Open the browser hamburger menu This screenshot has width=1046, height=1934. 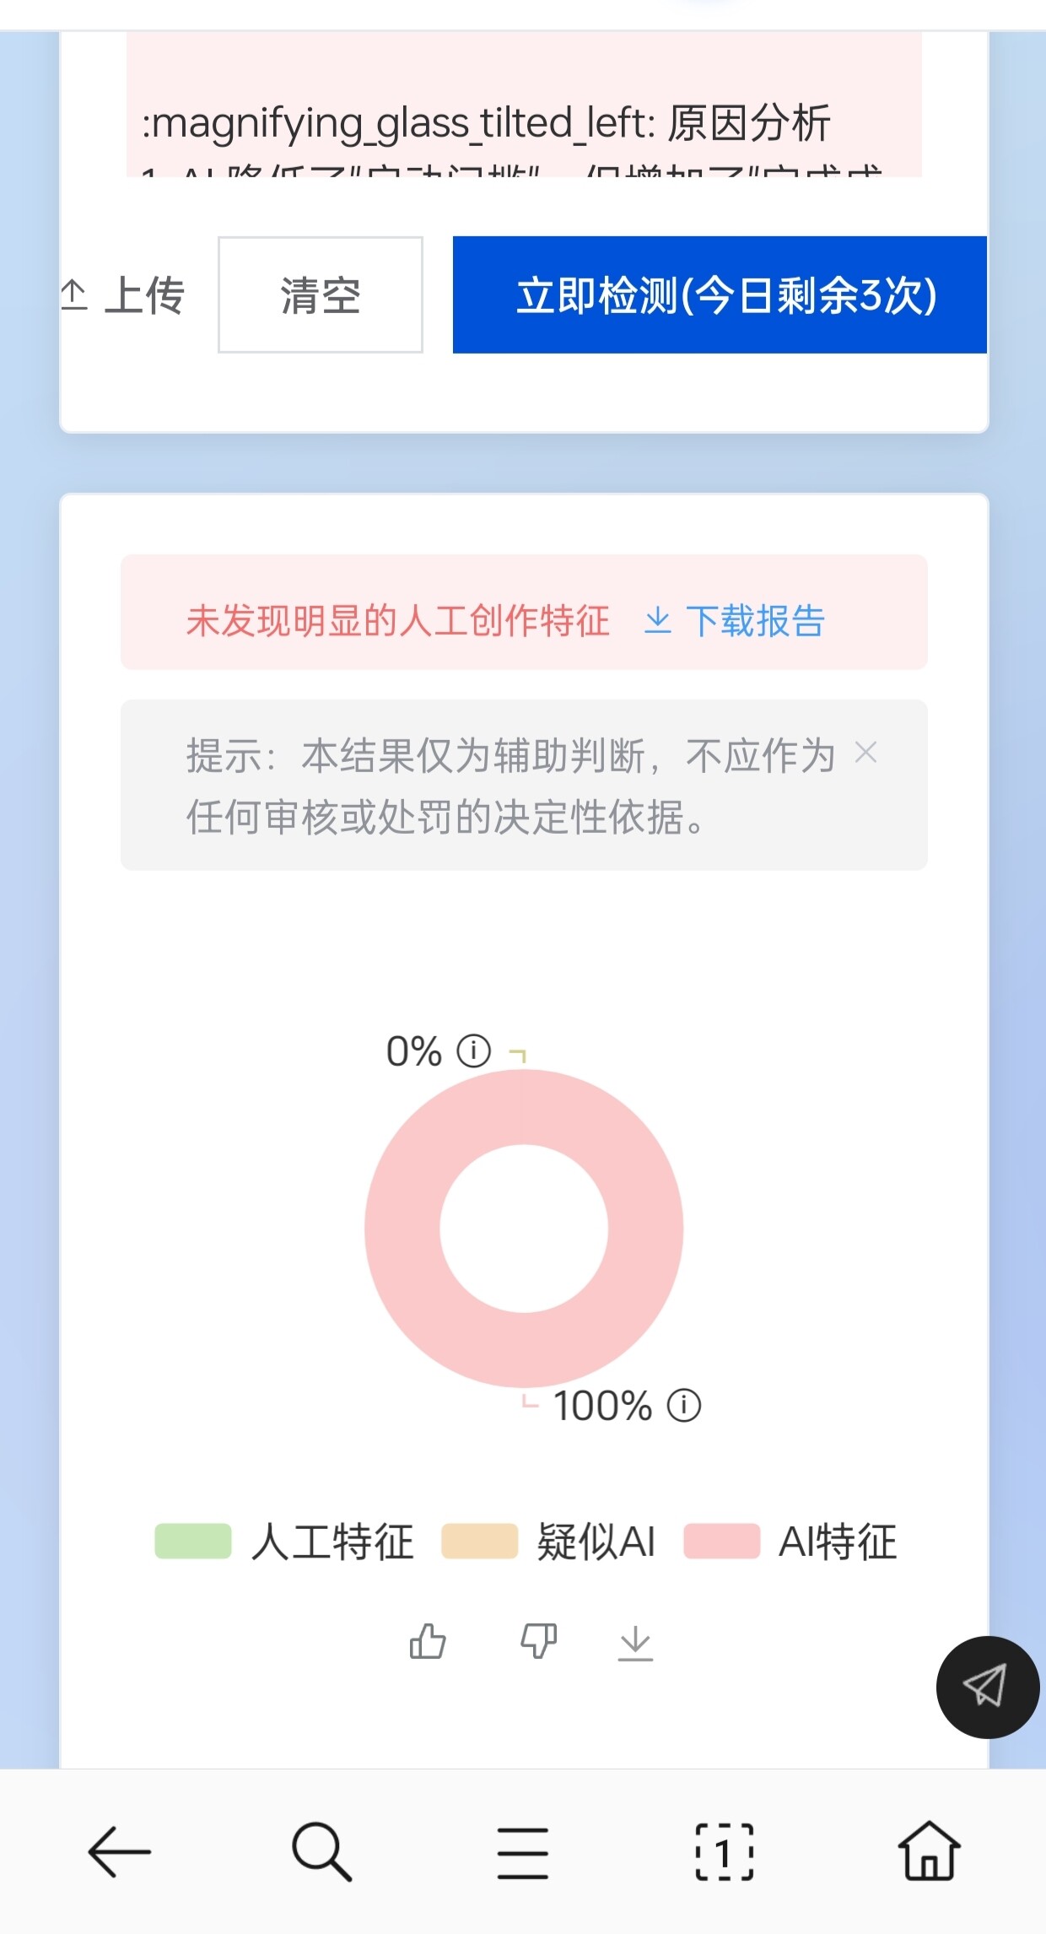[523, 1853]
